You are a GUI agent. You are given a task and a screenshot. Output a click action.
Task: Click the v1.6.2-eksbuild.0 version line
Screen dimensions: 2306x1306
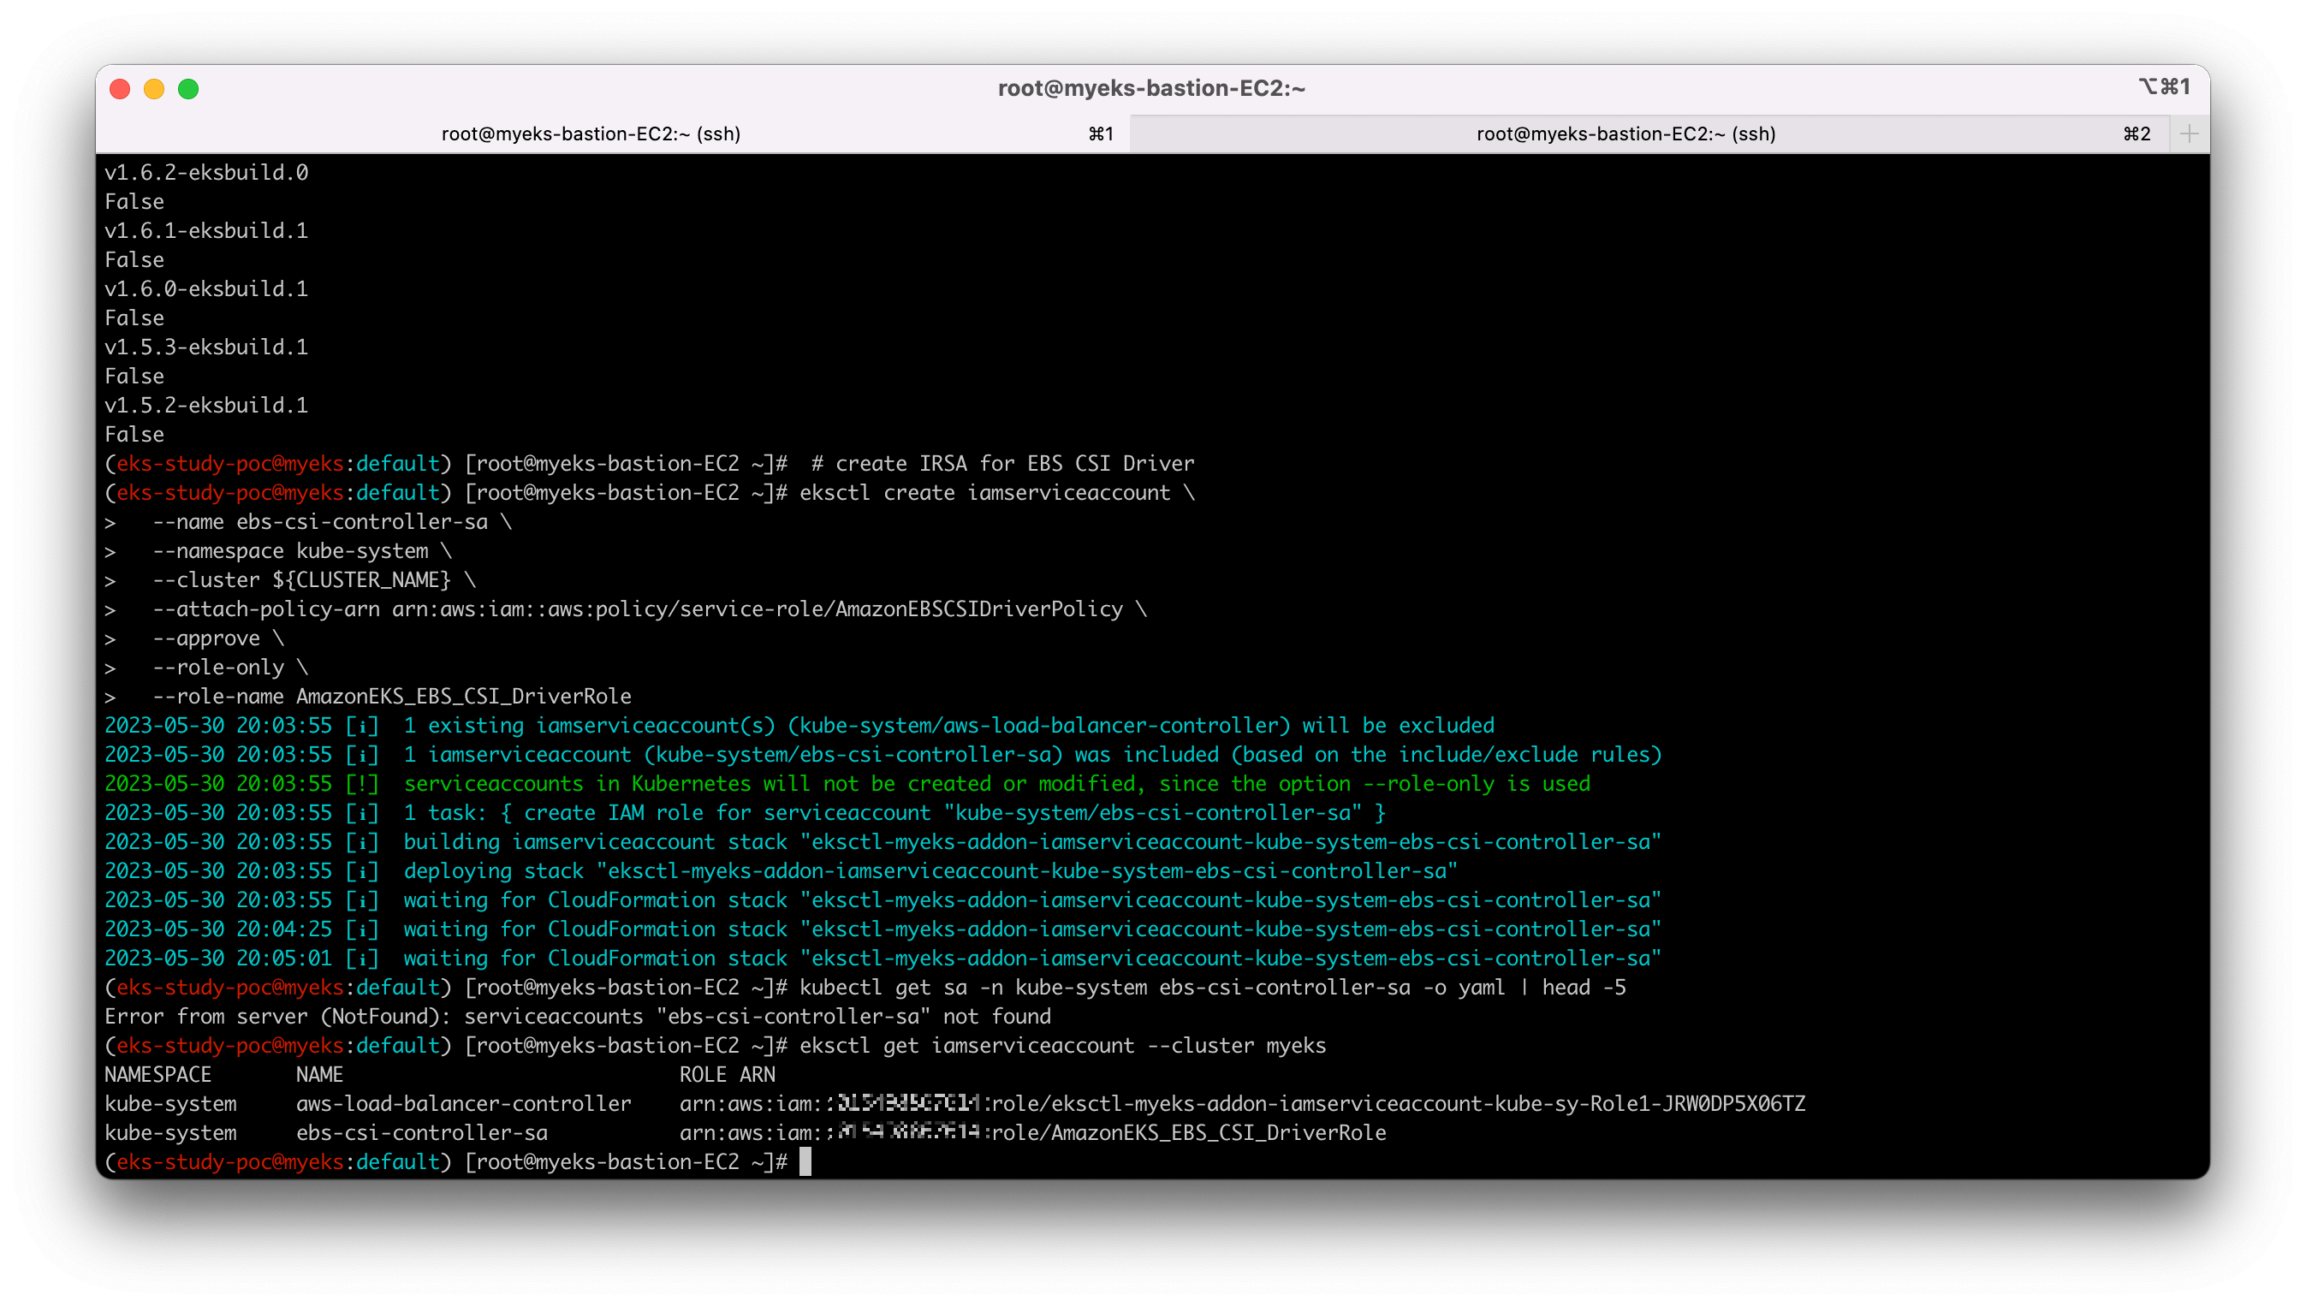point(206,172)
